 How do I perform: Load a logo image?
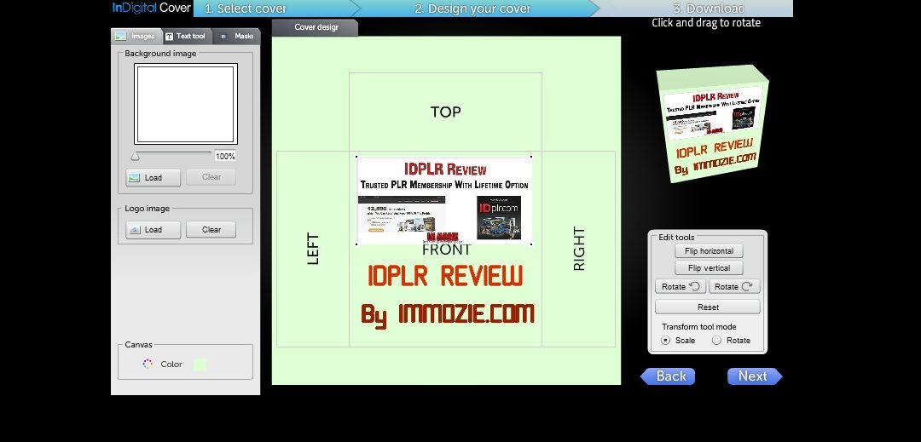tap(153, 230)
